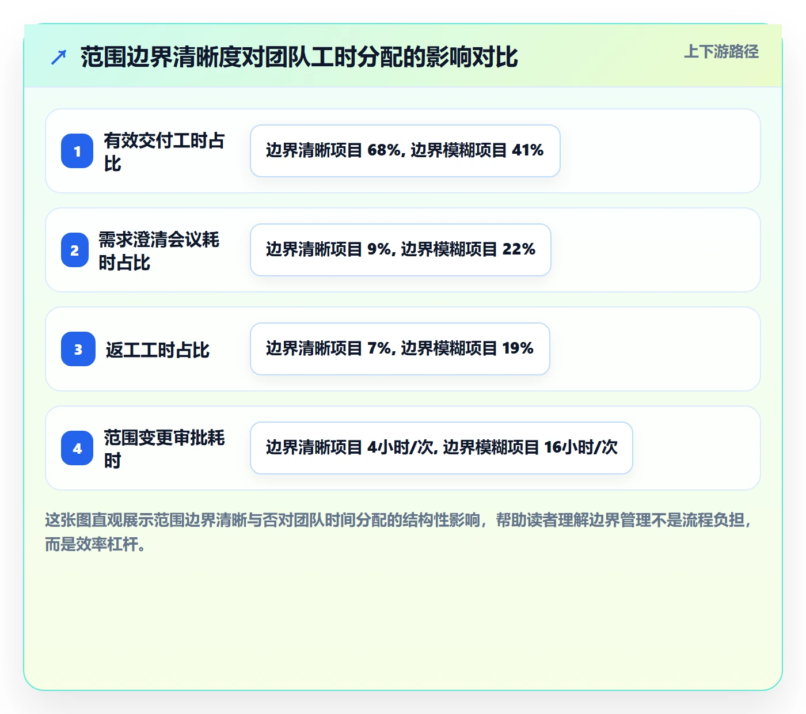Viewport: 806px width, 714px height.
Task: Click the value box 边界清晰项目 9%, 边界模糊项目 22%
Action: [401, 250]
